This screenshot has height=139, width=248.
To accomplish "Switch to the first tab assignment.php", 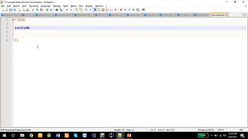I will pyautogui.click(x=10, y=15).
